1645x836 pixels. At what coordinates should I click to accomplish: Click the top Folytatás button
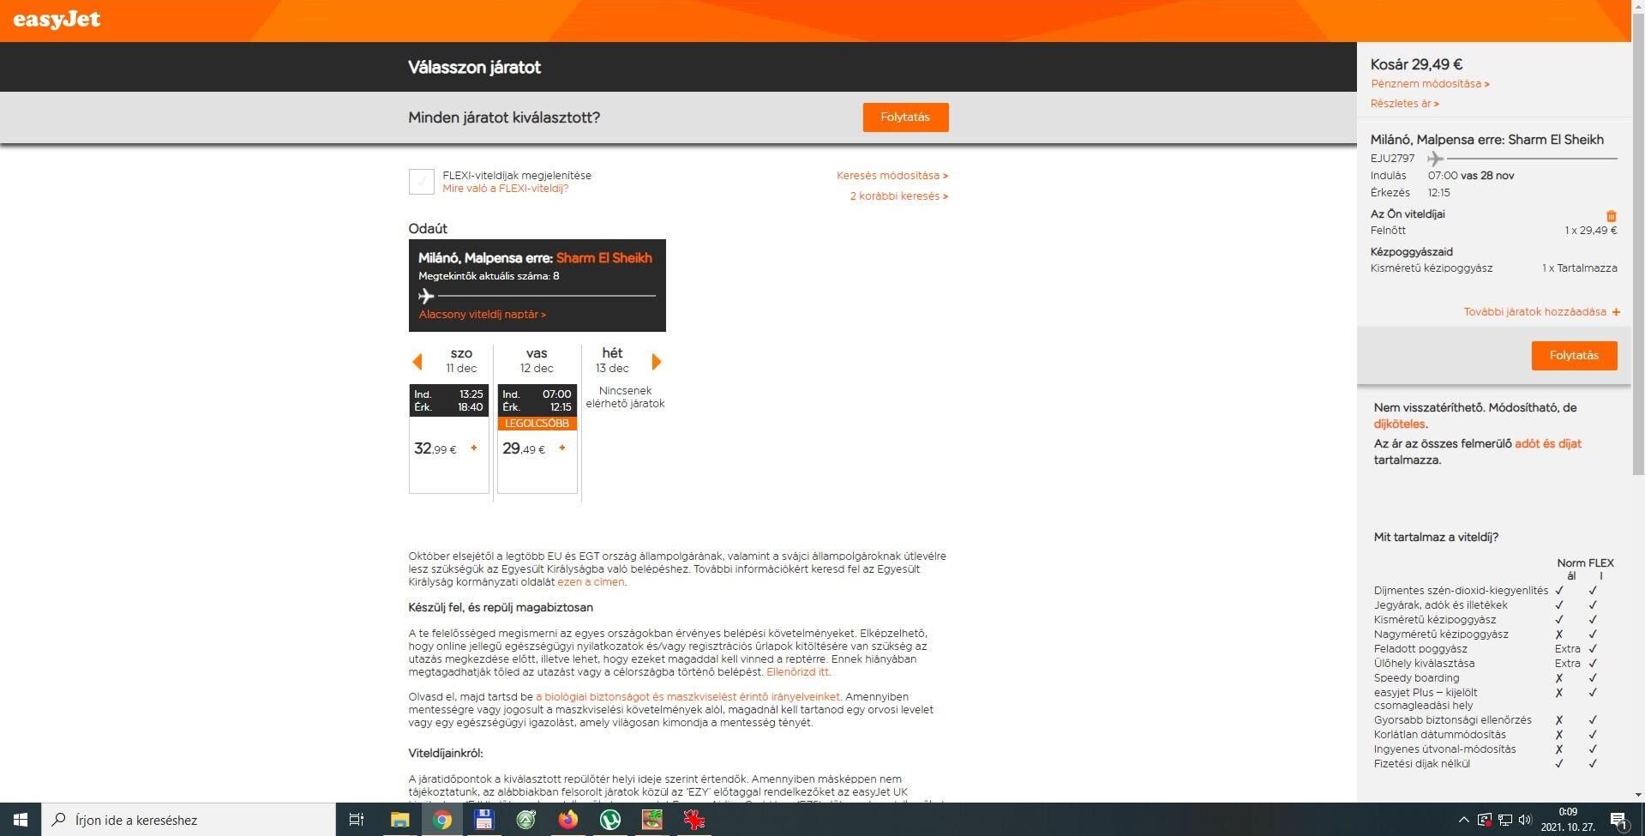click(x=905, y=117)
